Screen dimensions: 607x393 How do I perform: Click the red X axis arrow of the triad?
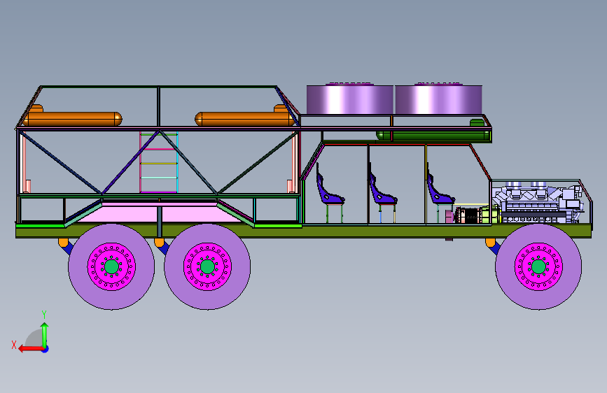pos(31,349)
